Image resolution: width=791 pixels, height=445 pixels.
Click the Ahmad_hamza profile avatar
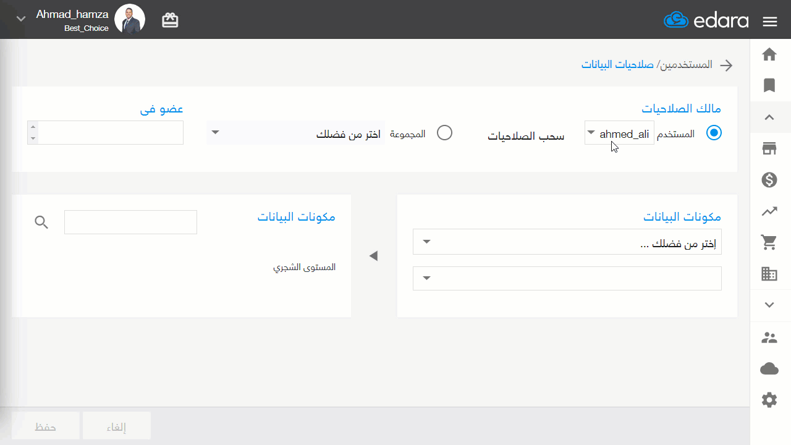pyautogui.click(x=130, y=20)
